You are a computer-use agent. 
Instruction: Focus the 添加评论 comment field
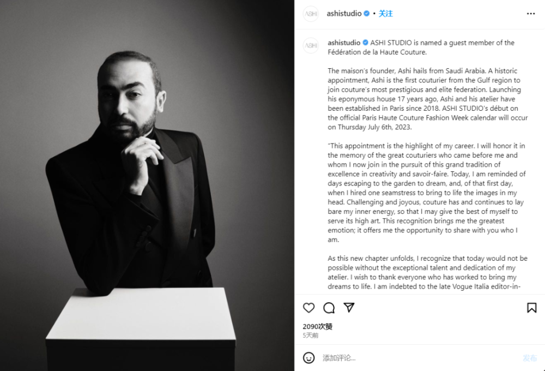(x=419, y=358)
